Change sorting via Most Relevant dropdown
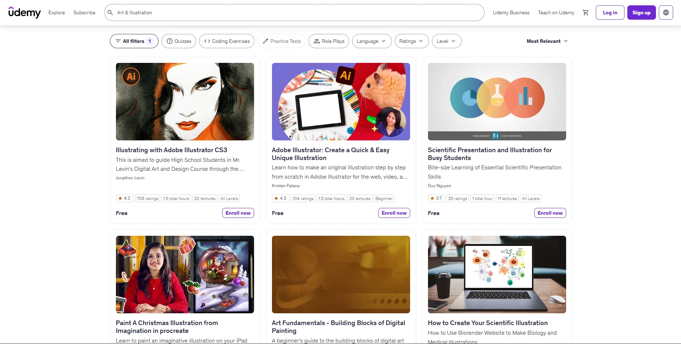 click(547, 41)
